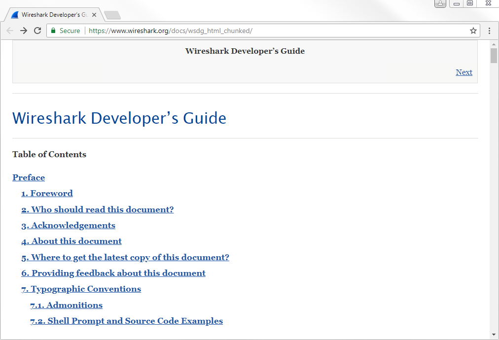The height and width of the screenshot is (340, 499).
Task: Open the Preface link
Action: pyautogui.click(x=29, y=177)
